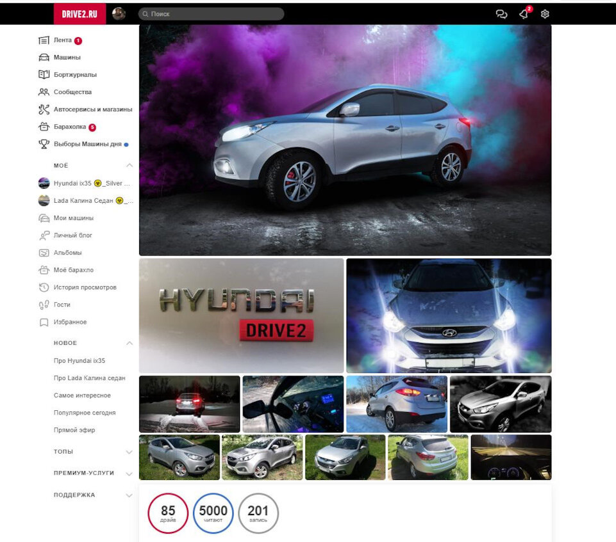The image size is (616, 542).
Task: Go to Бортжурналы section
Action: (75, 74)
